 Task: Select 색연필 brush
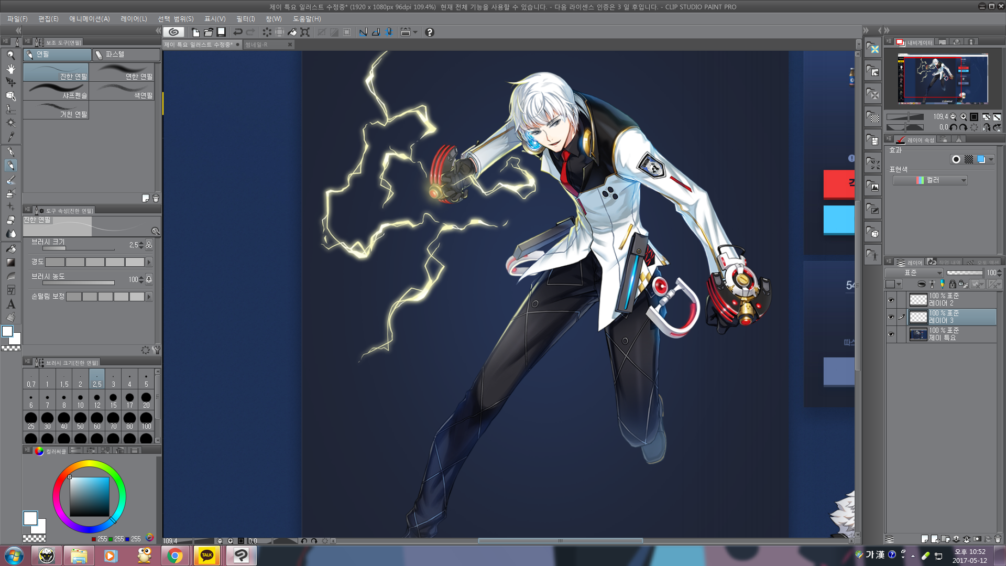click(122, 91)
